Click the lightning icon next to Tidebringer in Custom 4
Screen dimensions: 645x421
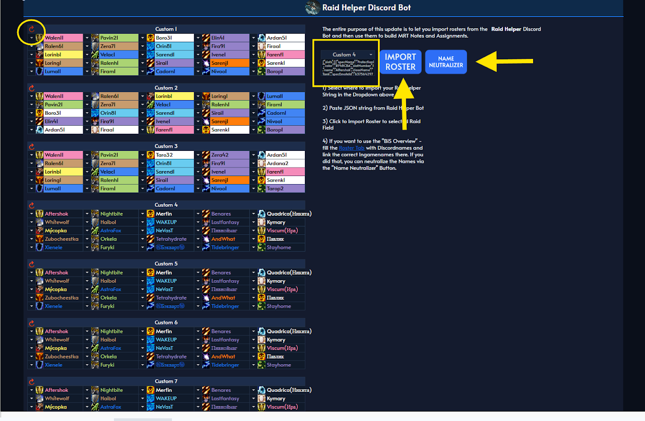point(206,247)
